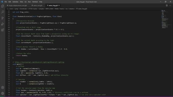Open the Help menu
Screen dimensions: 173x97
[x=41, y=2]
